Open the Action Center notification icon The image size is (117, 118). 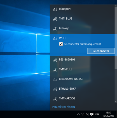pyautogui.click(x=92, y=114)
